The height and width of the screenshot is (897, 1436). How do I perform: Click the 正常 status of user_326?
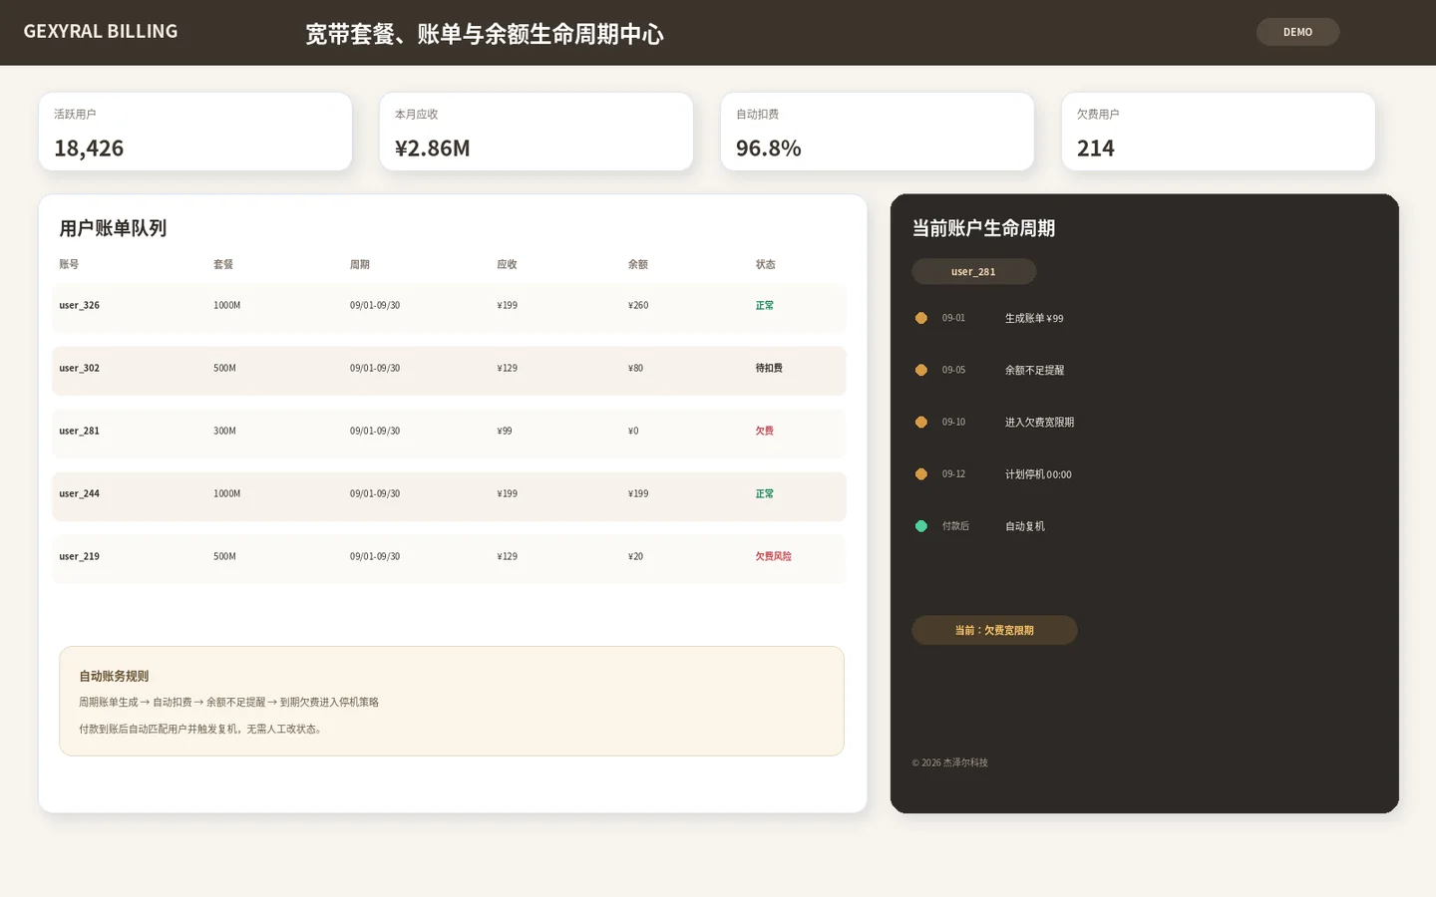pos(764,305)
